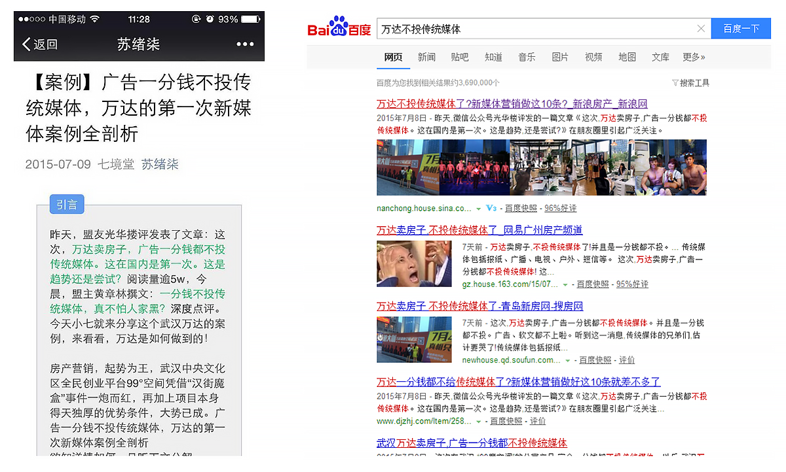Switch to the 新闻 tab
Viewport: 786px width, 472px height.
[426, 58]
